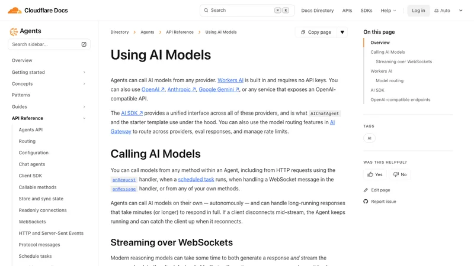The image size is (474, 266).
Task: Select Patterns in the sidebar
Action: coord(21,95)
